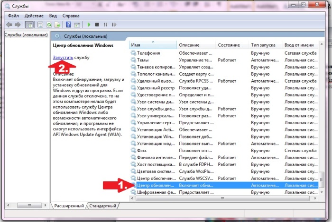Click the Properties toolbar icon
Screen dimensions: 332x222
[x=40, y=25]
